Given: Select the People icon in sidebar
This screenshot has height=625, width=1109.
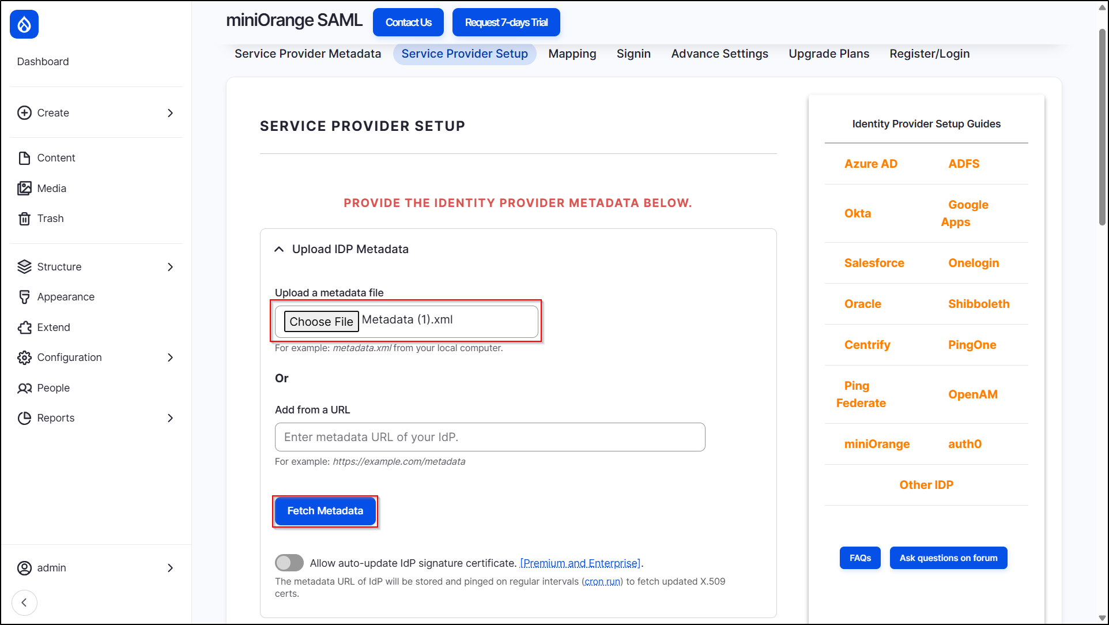Looking at the screenshot, I should coord(24,387).
